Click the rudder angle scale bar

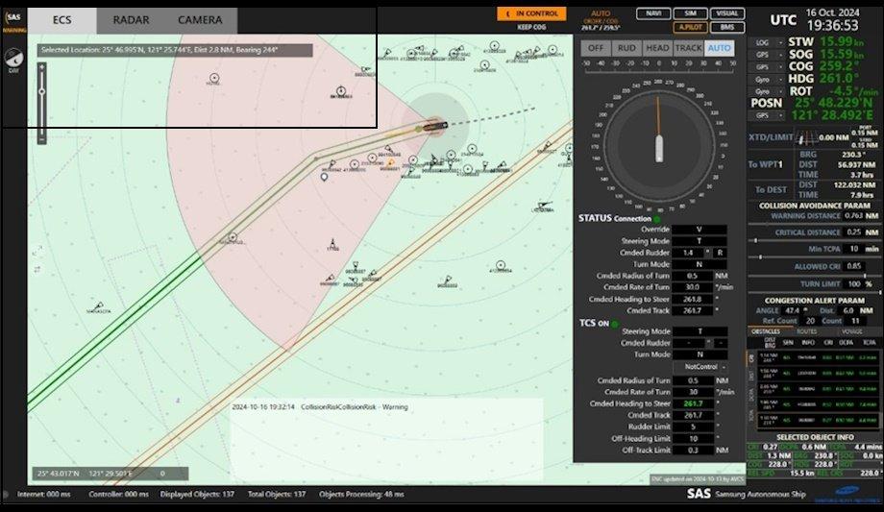click(658, 66)
